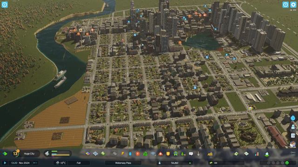Open the Garbage Management menu
Image resolution: width=298 pixels, height=167 pixels.
point(145,154)
